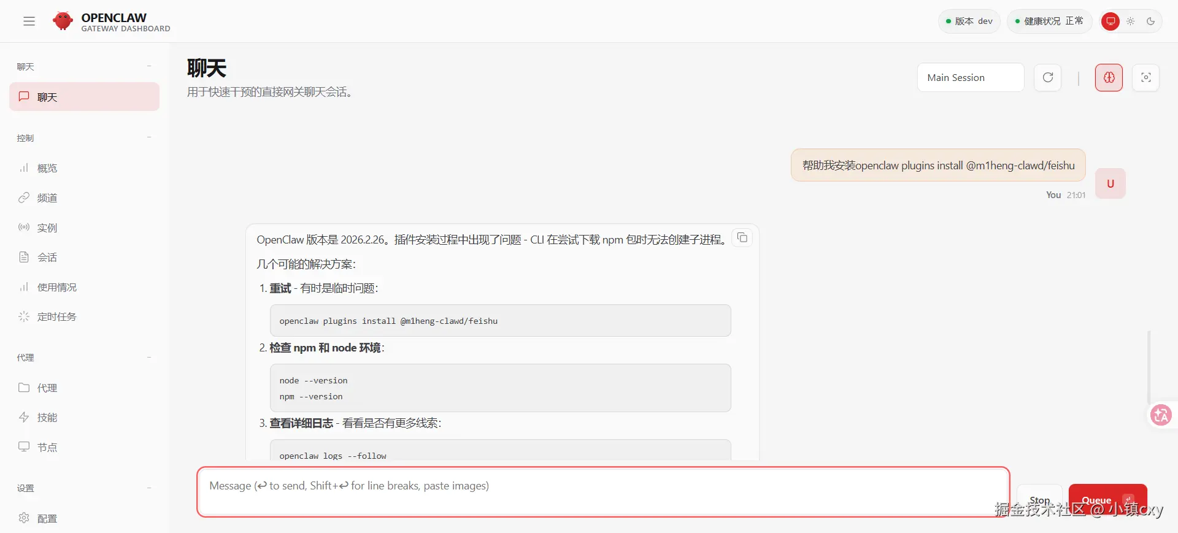This screenshot has width=1178, height=533.
Task: Click the 定时任务 spinner icon
Action: 24,316
